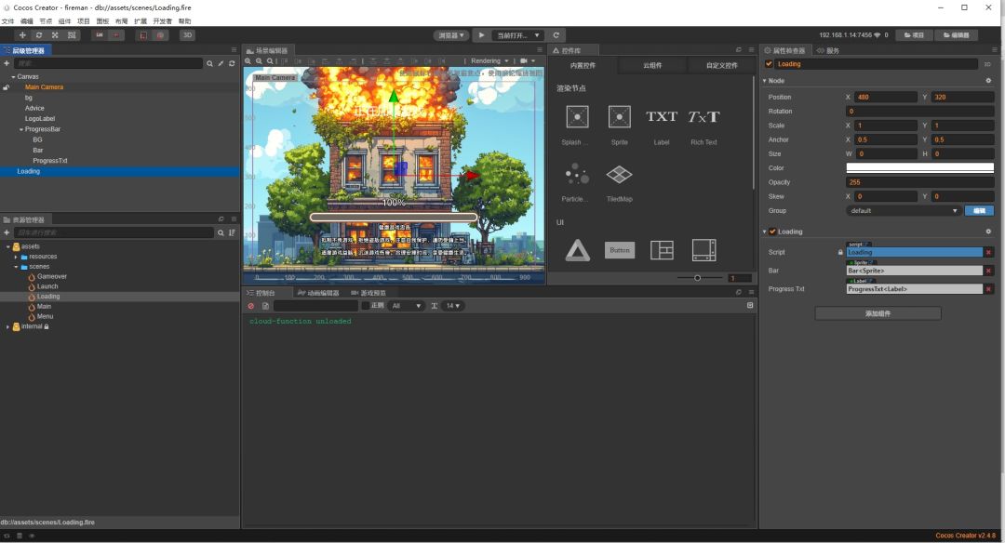Switch to the 动画编辑器 tab

318,293
